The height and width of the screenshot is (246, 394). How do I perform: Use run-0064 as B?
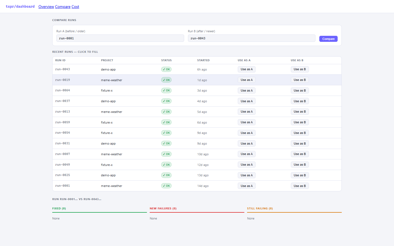(300, 90)
